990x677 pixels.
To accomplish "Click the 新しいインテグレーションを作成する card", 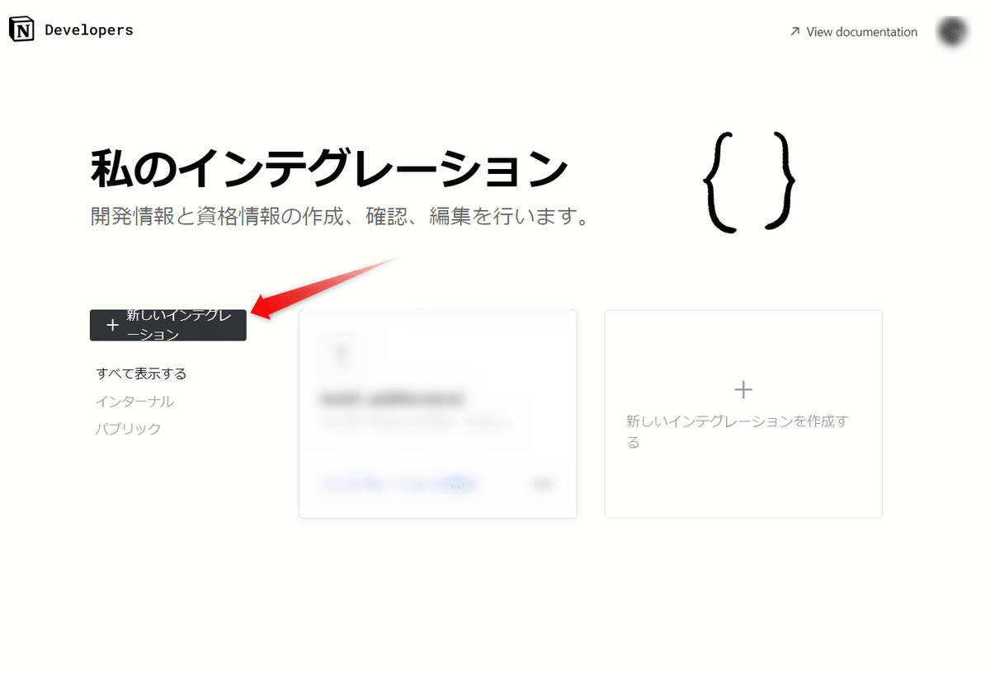I will [743, 413].
